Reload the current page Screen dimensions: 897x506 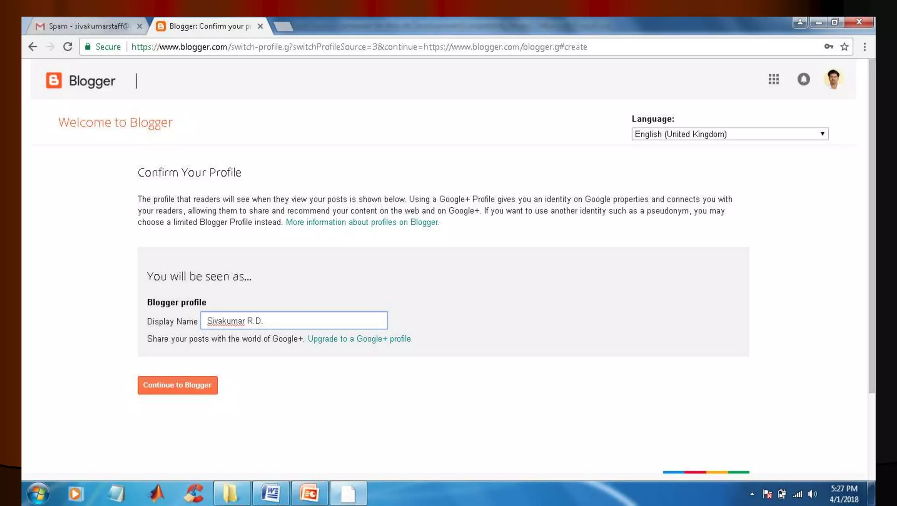click(67, 47)
